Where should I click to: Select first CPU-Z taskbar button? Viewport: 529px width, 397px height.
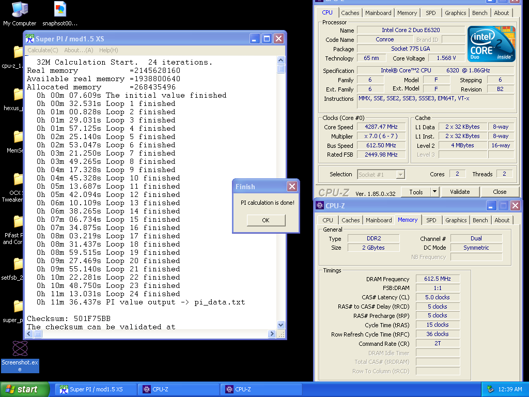(178, 389)
